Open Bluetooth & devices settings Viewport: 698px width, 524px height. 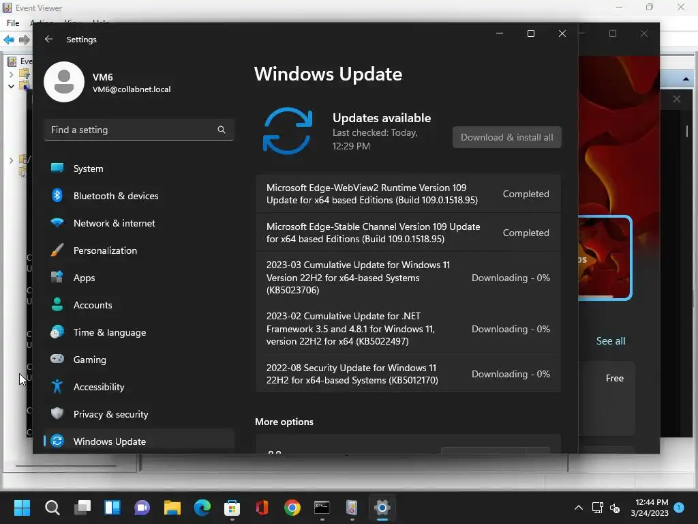139,196
